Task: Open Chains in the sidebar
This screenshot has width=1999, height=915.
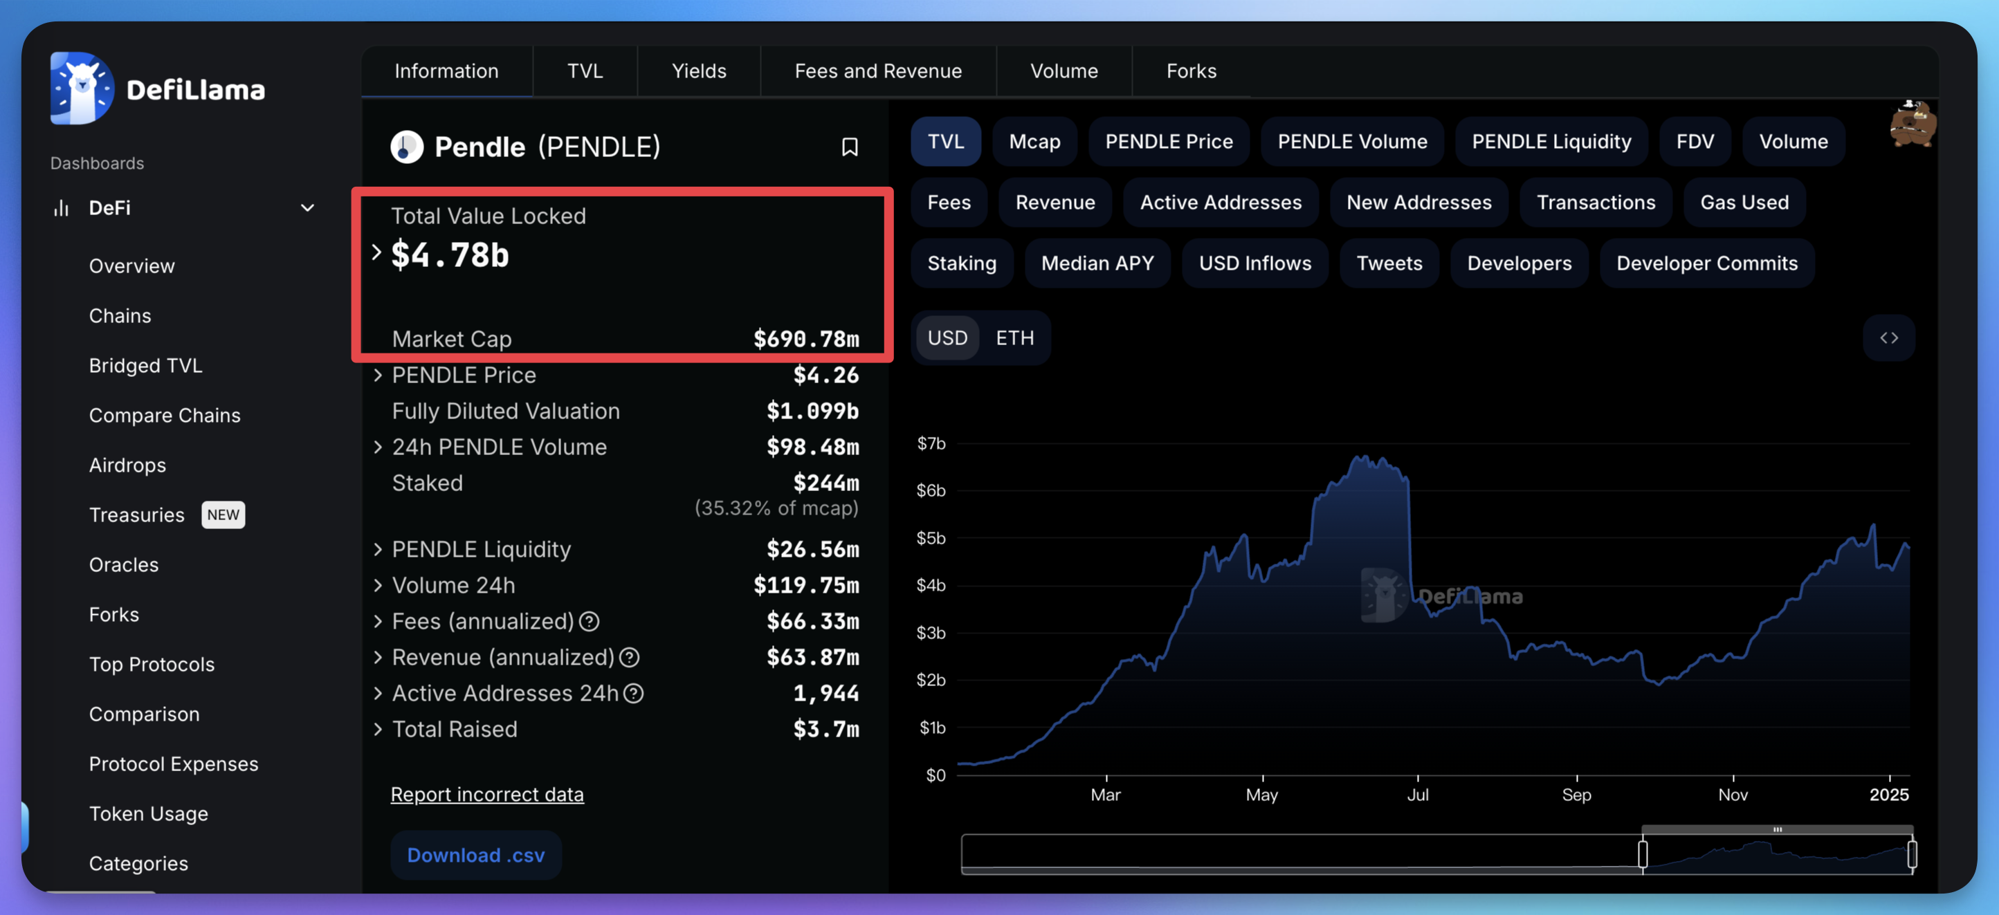Action: [x=120, y=315]
